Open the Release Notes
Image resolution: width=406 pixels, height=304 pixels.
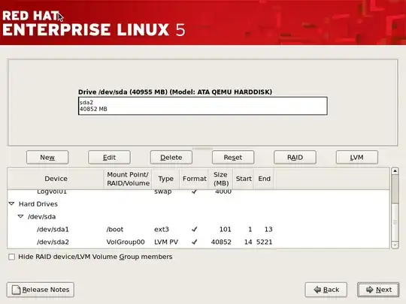click(x=41, y=290)
